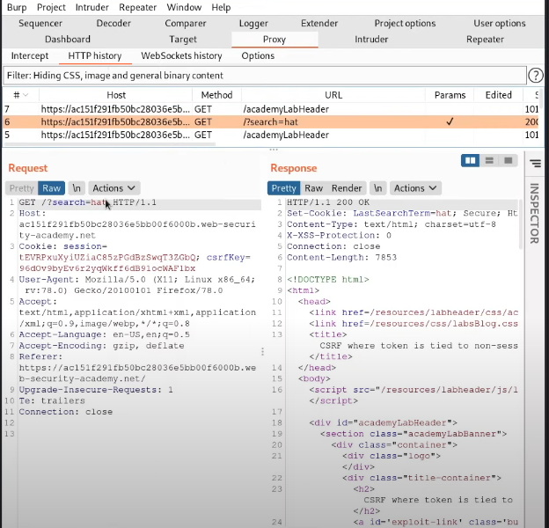This screenshot has height=528, width=549.
Task: Select history row 6 /?search=hat
Action: click(x=271, y=121)
